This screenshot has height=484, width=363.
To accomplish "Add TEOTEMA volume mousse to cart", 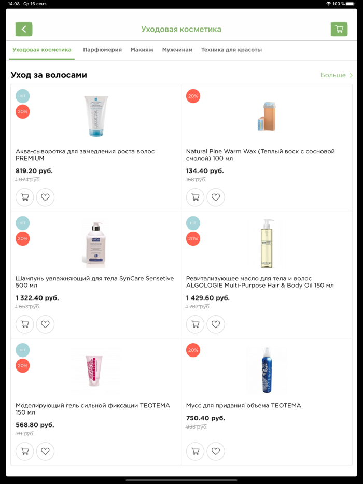I will 195,451.
